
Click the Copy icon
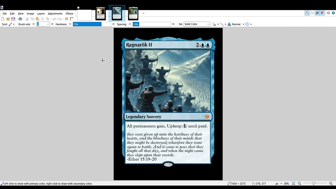point(32,19)
